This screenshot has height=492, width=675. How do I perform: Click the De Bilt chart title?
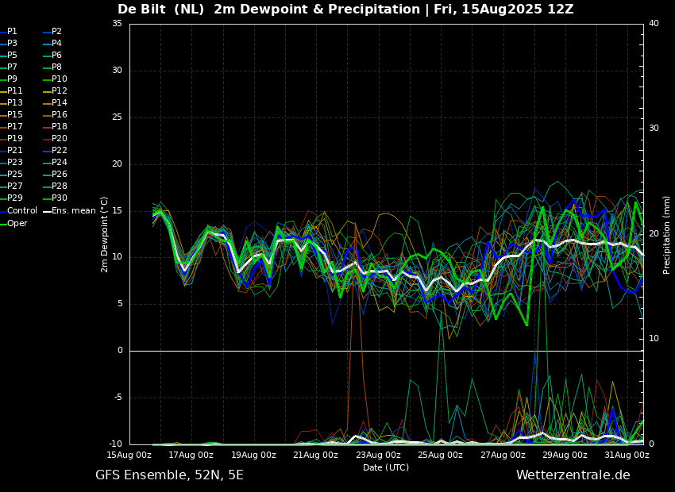(x=345, y=10)
